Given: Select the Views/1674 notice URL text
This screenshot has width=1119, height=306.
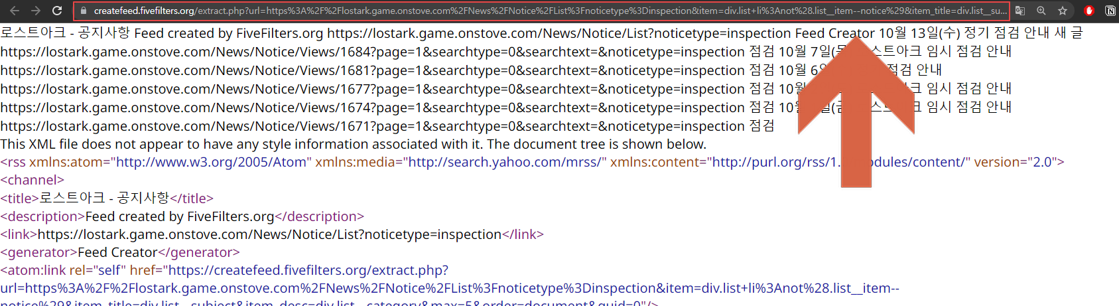Looking at the screenshot, I should (x=373, y=108).
